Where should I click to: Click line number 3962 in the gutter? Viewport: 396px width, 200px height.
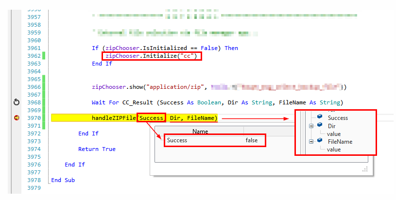(34, 56)
